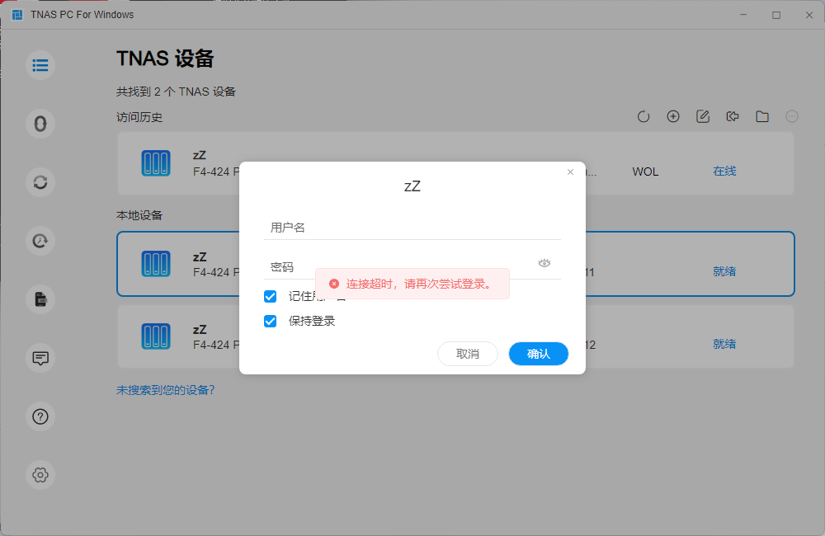Click the 在线 status link

point(724,171)
